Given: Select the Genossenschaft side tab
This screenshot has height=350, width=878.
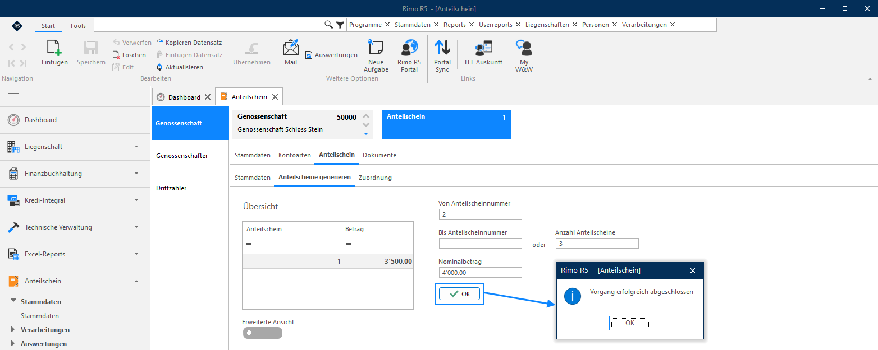Looking at the screenshot, I should (x=190, y=123).
